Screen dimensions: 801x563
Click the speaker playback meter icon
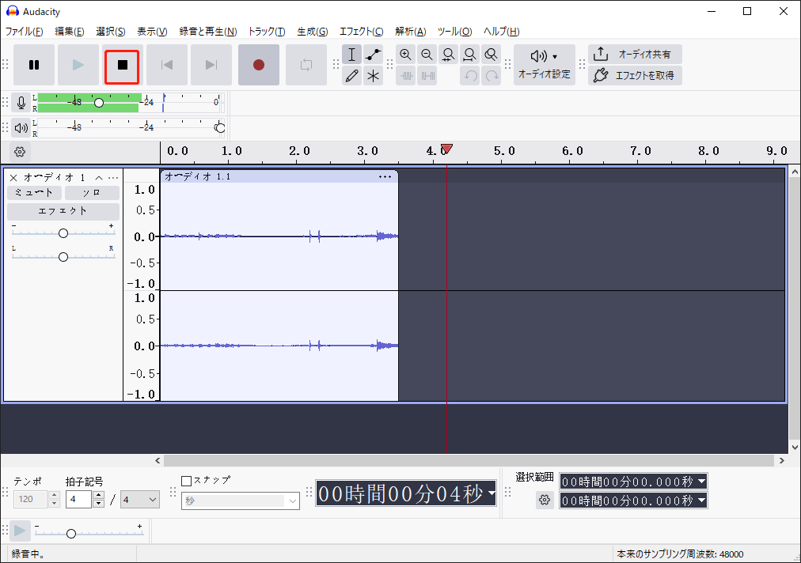tap(21, 127)
